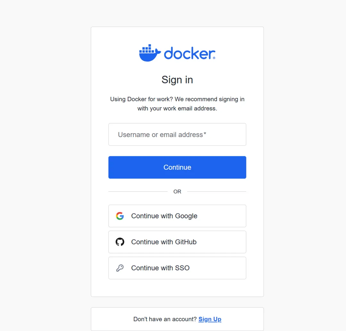
Task: Click the required asterisk in username placeholder
Action: pos(205,134)
